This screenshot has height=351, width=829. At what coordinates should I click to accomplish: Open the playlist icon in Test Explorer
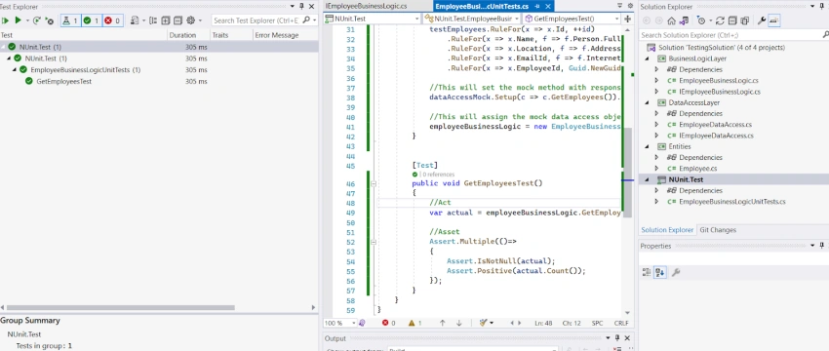(135, 20)
